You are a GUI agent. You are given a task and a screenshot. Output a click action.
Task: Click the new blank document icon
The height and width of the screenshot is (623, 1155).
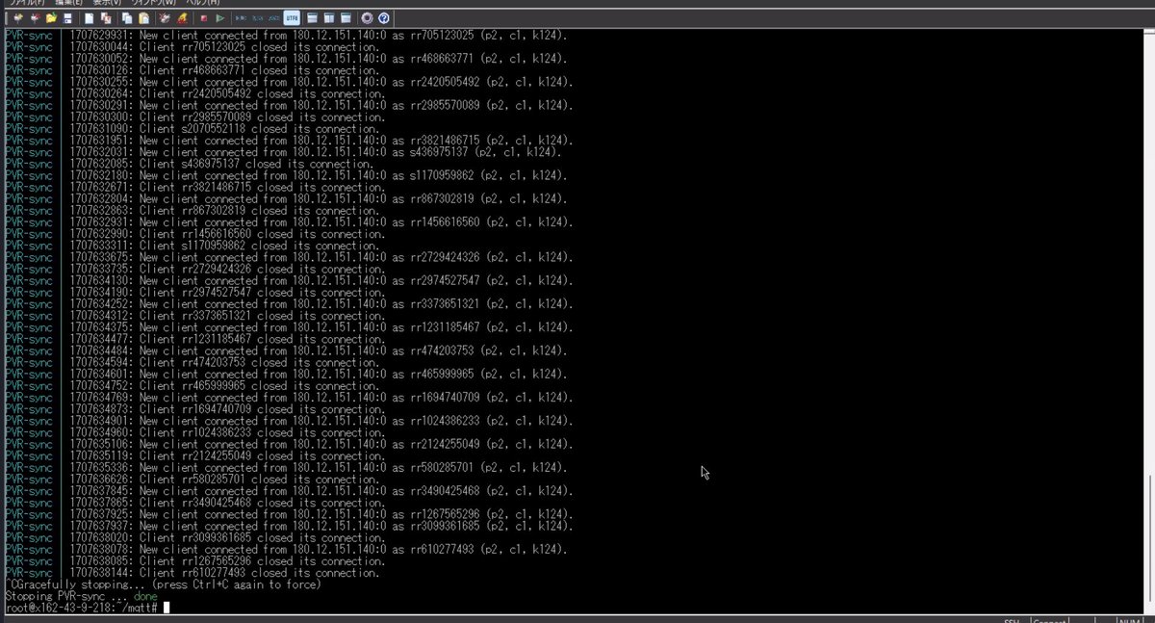(89, 18)
